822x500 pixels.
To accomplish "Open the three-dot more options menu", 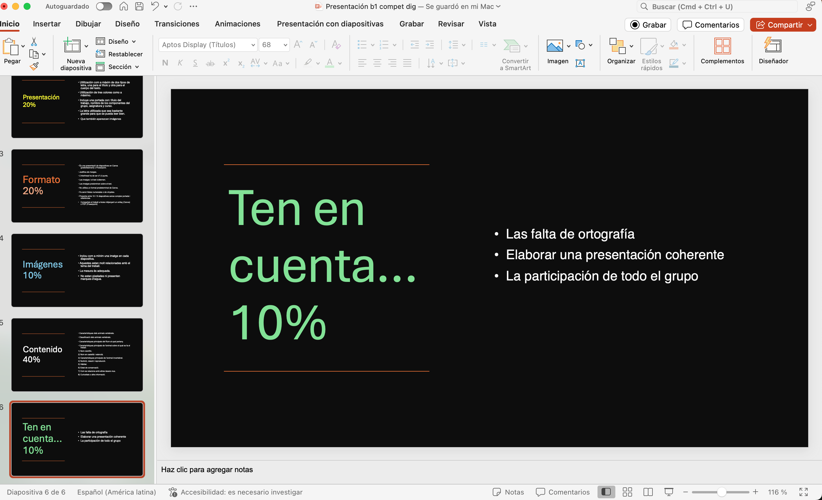I will tap(193, 6).
